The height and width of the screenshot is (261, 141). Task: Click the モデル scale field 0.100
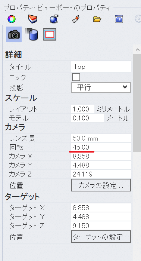(x=88, y=118)
